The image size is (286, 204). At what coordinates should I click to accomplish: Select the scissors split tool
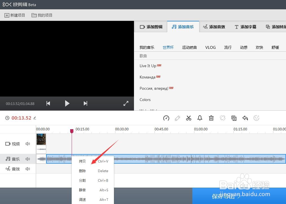coord(189,118)
